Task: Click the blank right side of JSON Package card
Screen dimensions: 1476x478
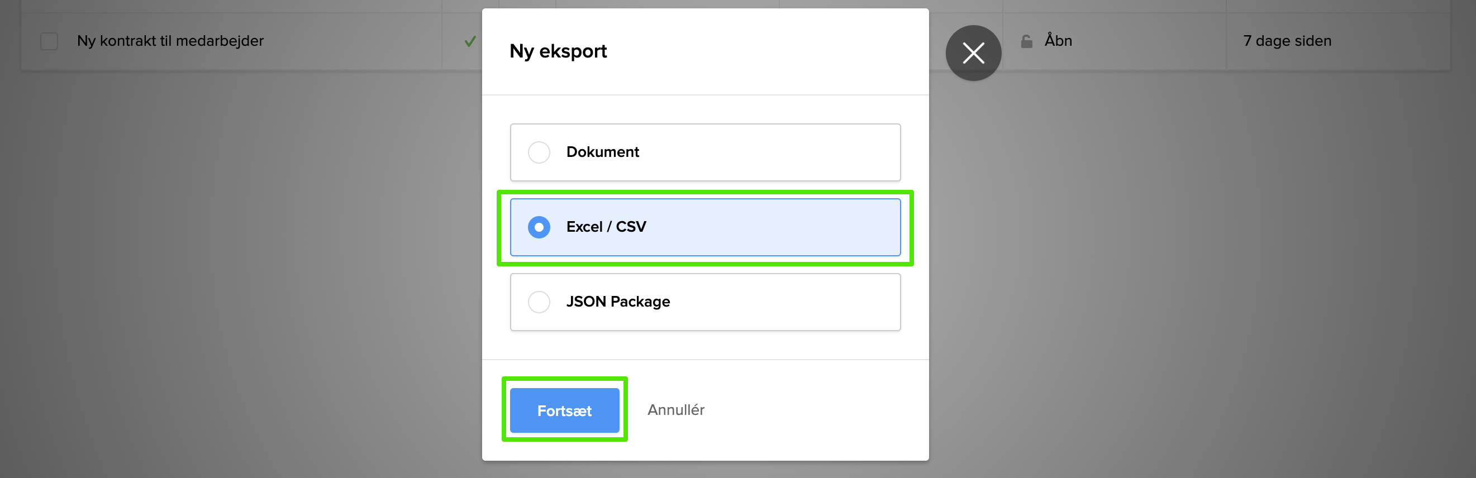Action: click(x=802, y=302)
